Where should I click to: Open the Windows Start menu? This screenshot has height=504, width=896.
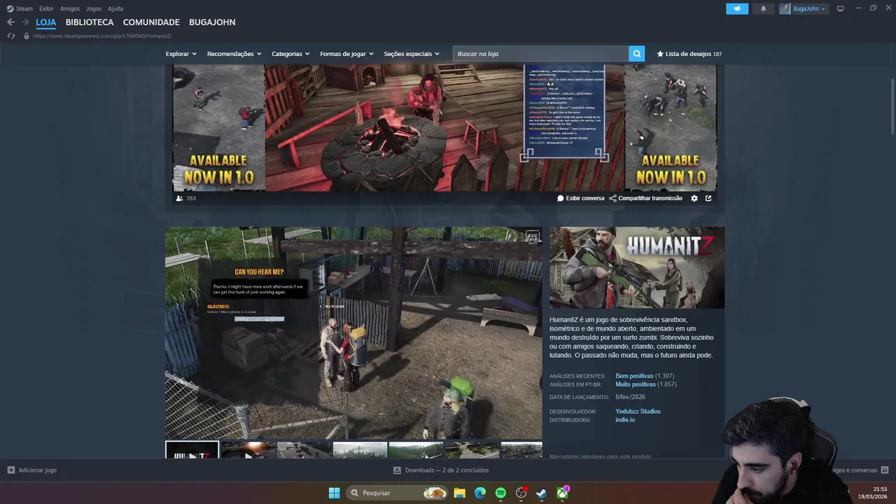pyautogui.click(x=335, y=493)
